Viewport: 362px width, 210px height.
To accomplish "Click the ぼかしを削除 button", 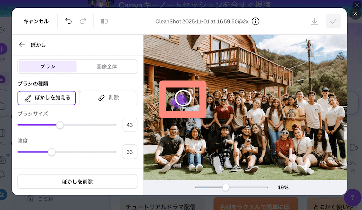I will click(77, 182).
